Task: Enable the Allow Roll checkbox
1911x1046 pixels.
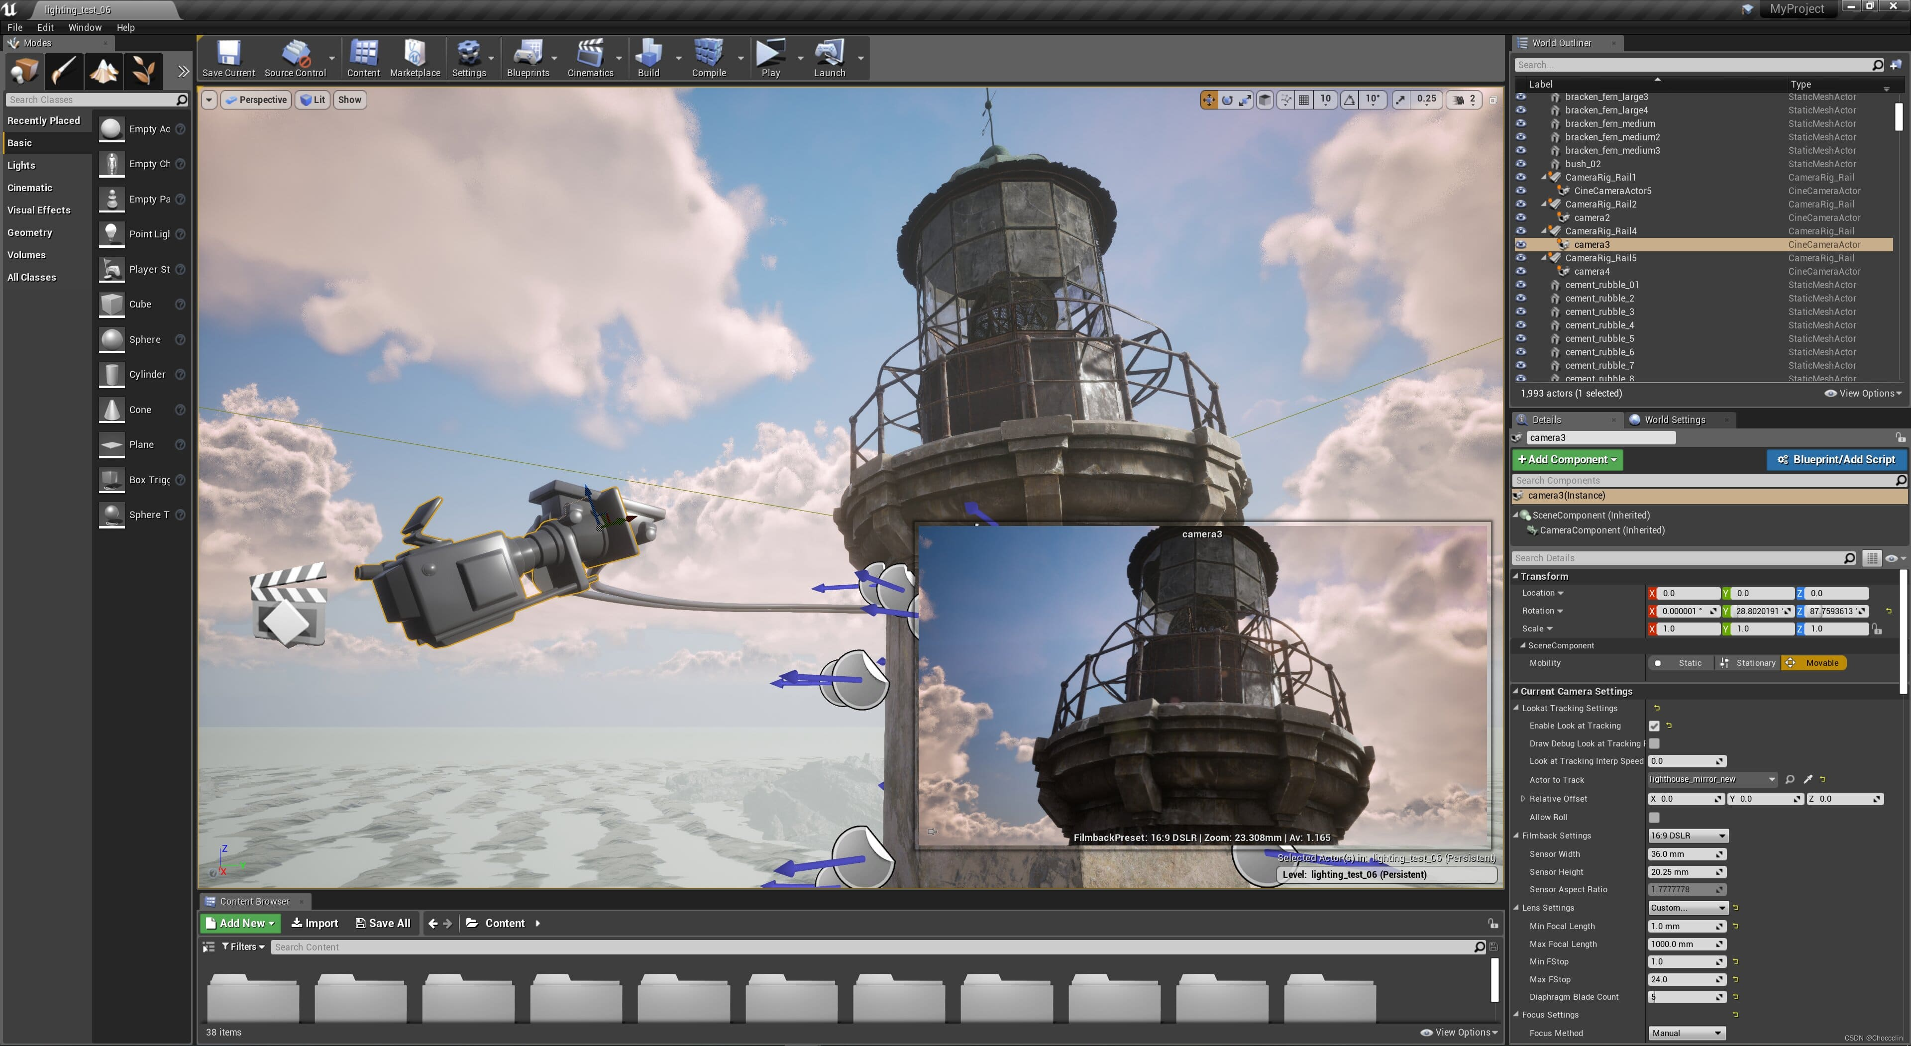Action: [x=1654, y=818]
